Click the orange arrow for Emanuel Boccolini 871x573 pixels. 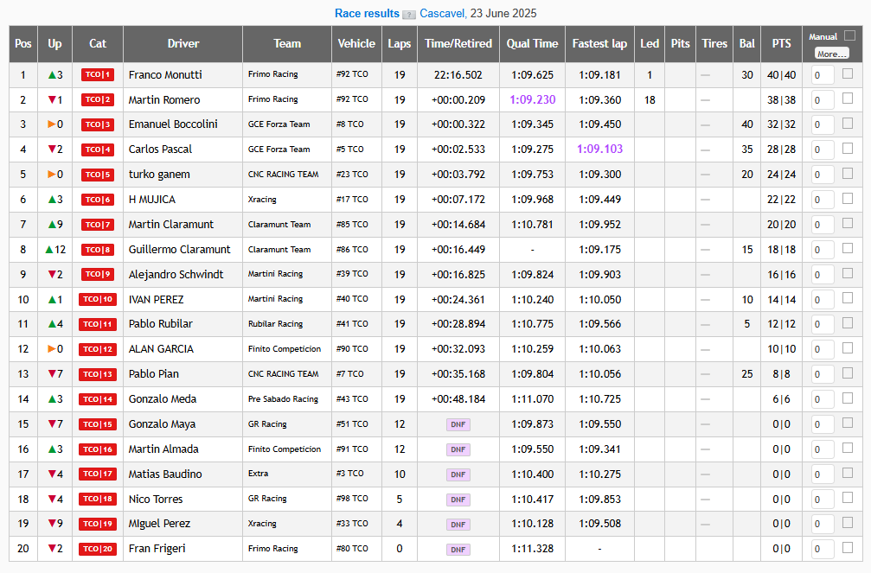coord(51,124)
